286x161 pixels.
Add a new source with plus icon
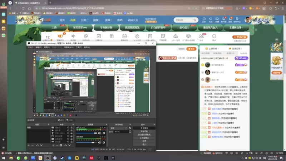(x=53, y=145)
